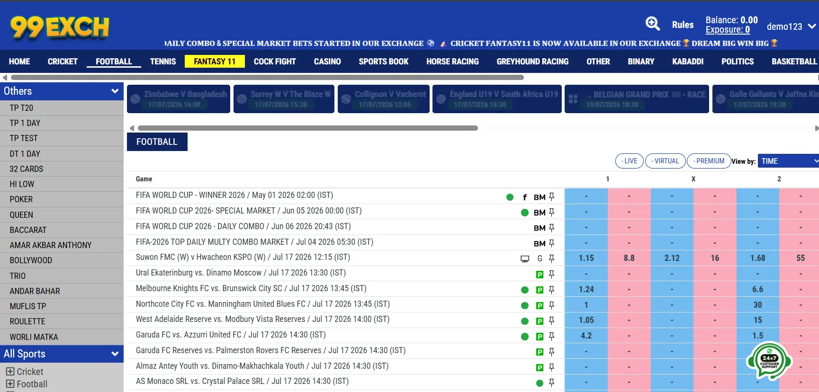Click the TV icon on Suwon FMC v Hwacheon row
Screen dimensions: 819x392
(525, 258)
